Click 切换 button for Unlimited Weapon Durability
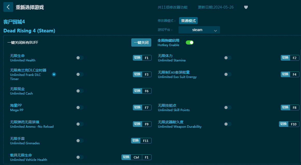301x165 pixels. tap(284, 124)
